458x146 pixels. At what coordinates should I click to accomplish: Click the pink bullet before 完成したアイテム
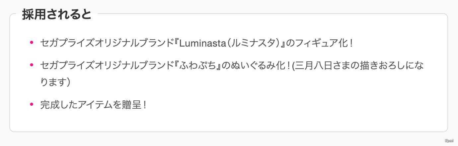(x=32, y=105)
